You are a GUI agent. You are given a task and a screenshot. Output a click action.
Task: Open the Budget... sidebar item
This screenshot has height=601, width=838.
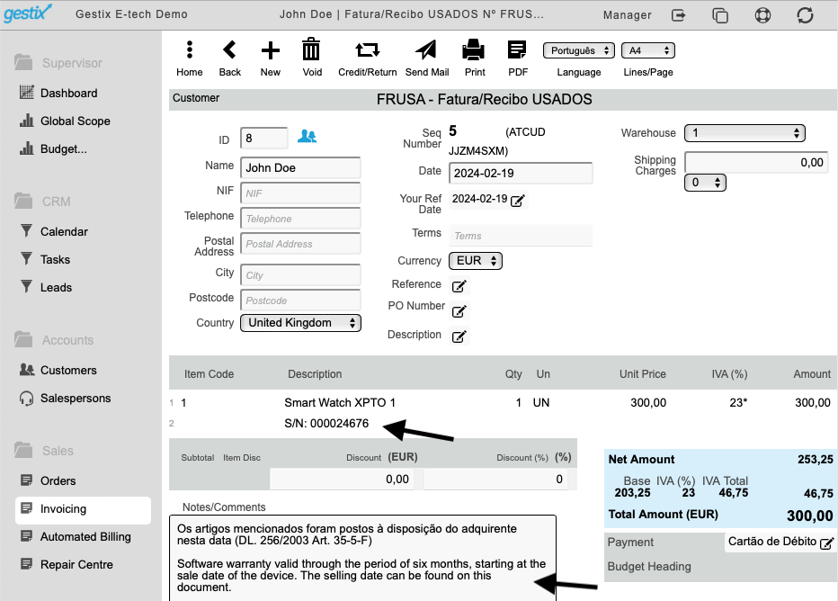click(x=64, y=148)
